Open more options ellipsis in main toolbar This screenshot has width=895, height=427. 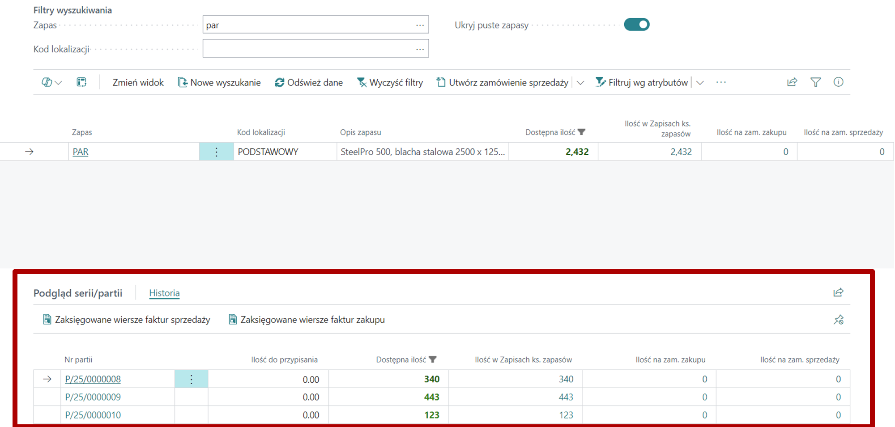[721, 82]
